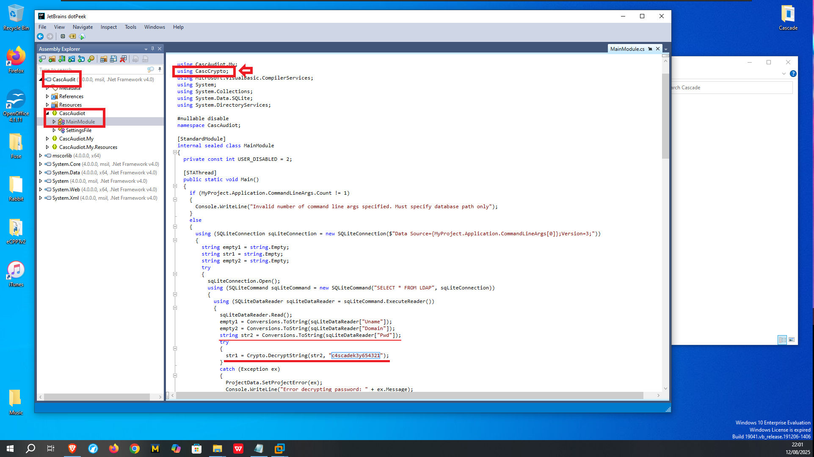The image size is (814, 457).
Task: Click the Assembly Explorer horizontal scrollbar
Action: 97,397
